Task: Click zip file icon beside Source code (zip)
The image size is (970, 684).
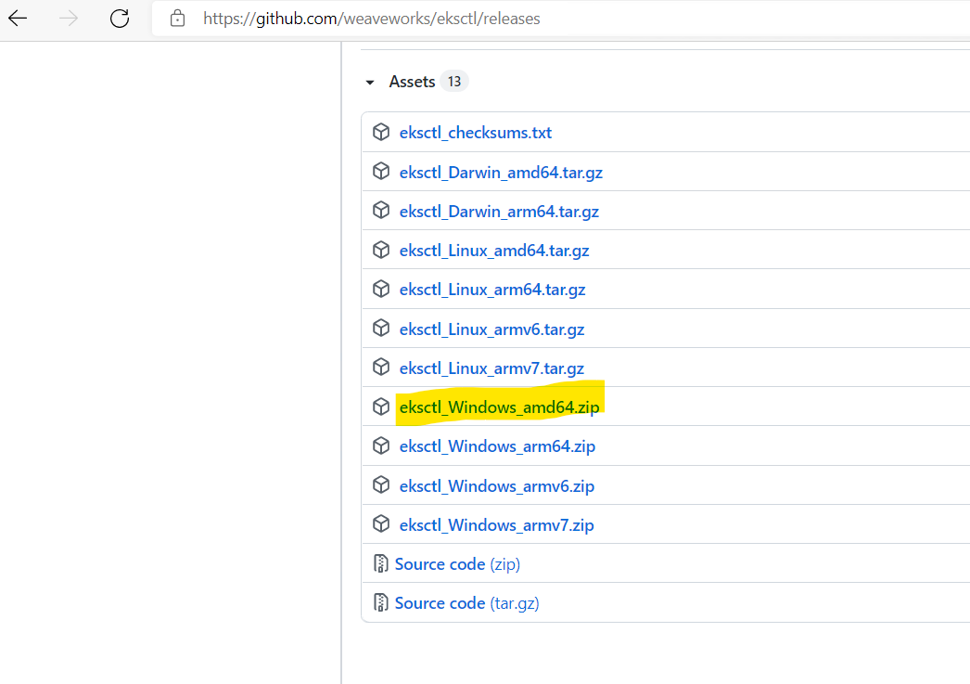Action: 381,563
